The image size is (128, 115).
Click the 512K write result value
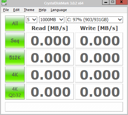tap(99, 57)
